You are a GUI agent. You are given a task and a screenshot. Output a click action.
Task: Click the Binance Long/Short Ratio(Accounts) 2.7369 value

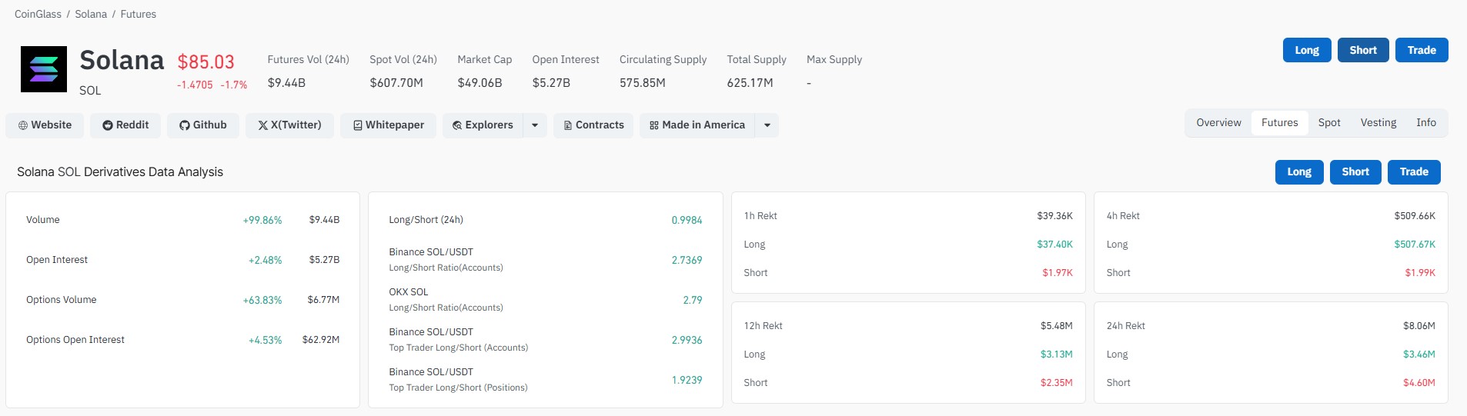[687, 260]
